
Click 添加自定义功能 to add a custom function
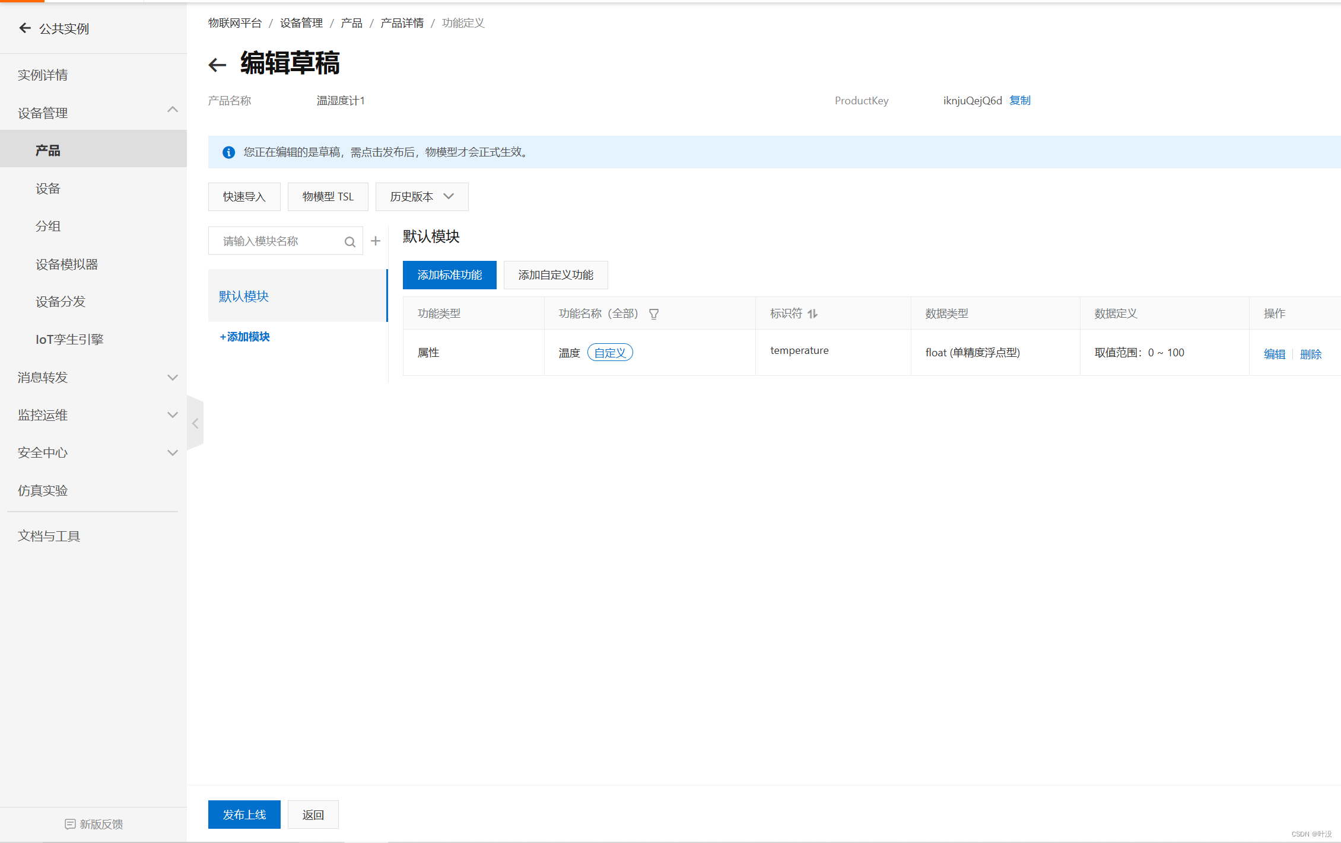pyautogui.click(x=555, y=274)
